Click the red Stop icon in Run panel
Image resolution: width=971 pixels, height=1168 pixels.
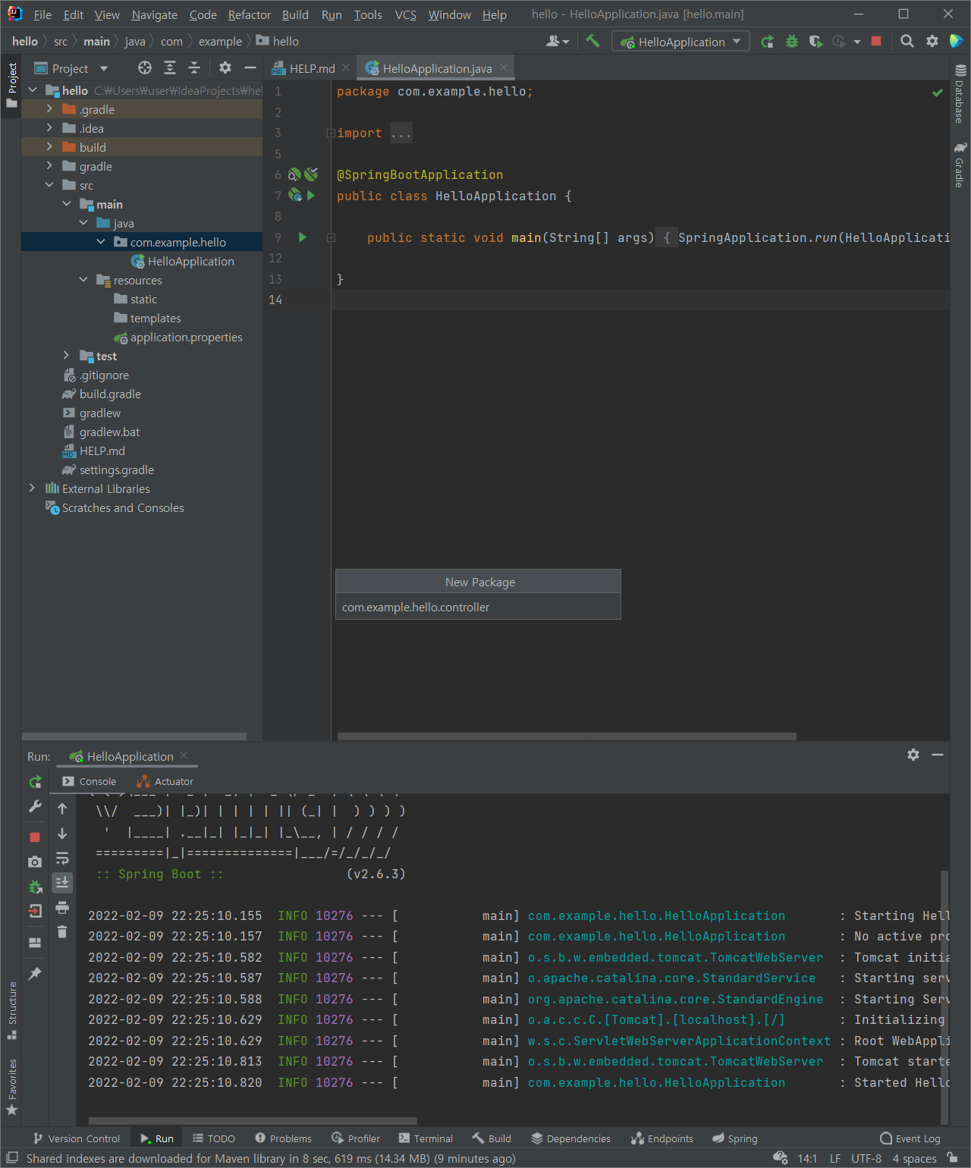pos(35,837)
